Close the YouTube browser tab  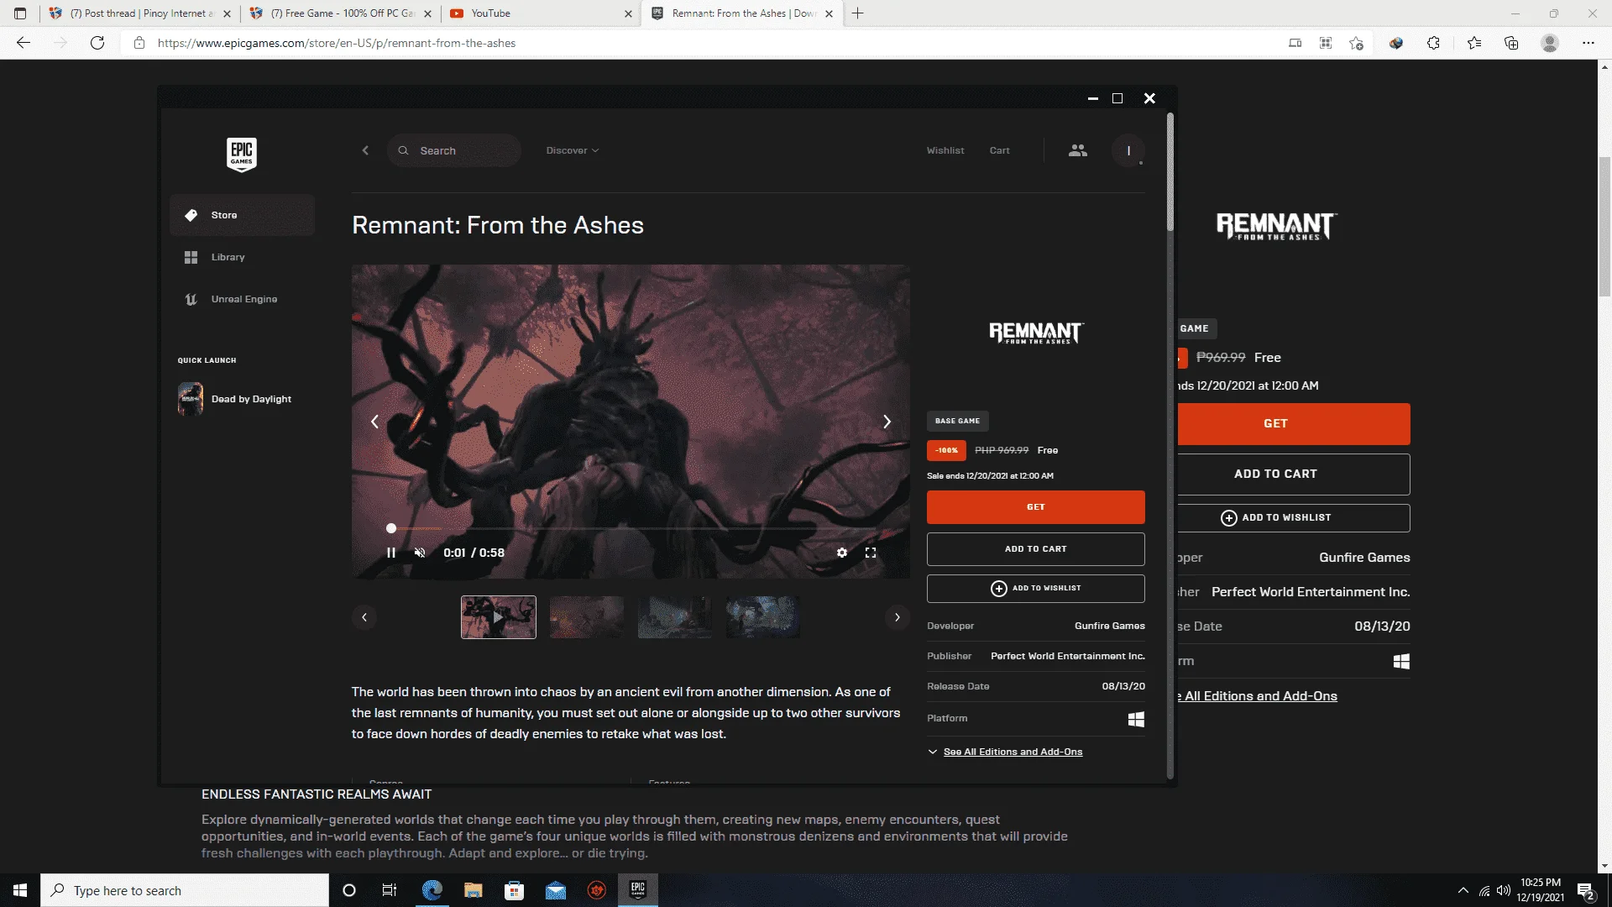coord(629,13)
